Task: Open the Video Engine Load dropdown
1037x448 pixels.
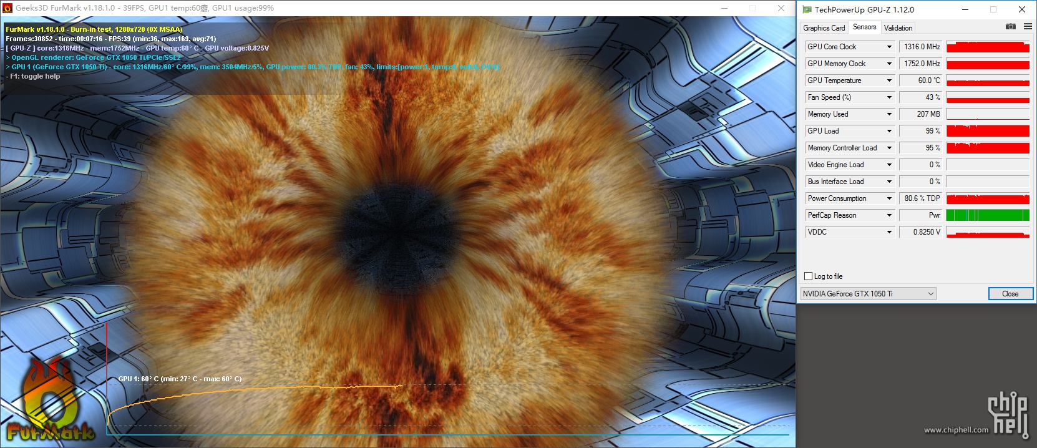Action: point(889,165)
